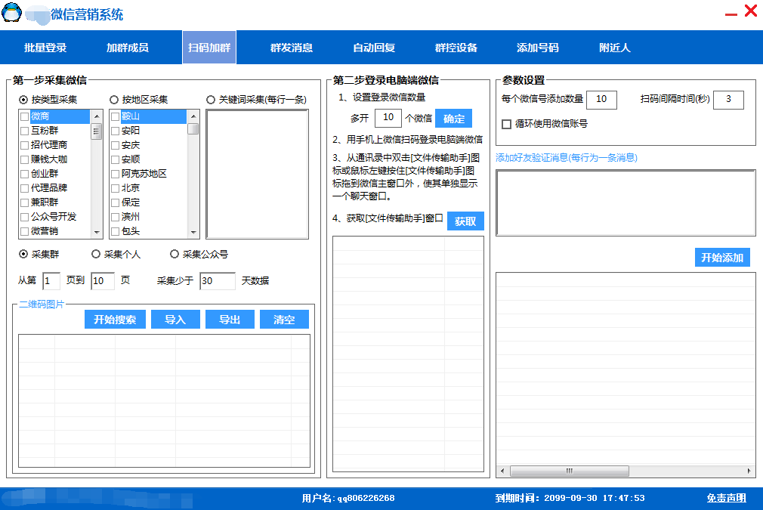Viewport: 763px width, 510px height.
Task: Click the 获取 window button
Action: pyautogui.click(x=465, y=221)
